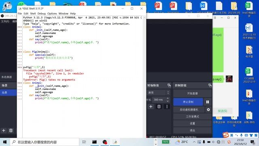The width and height of the screenshot is (259, 146).
Task: Open the 电子章 desktop icon
Action: click(249, 52)
